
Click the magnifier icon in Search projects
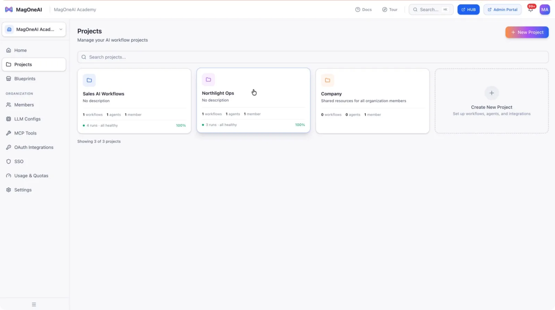(x=84, y=57)
